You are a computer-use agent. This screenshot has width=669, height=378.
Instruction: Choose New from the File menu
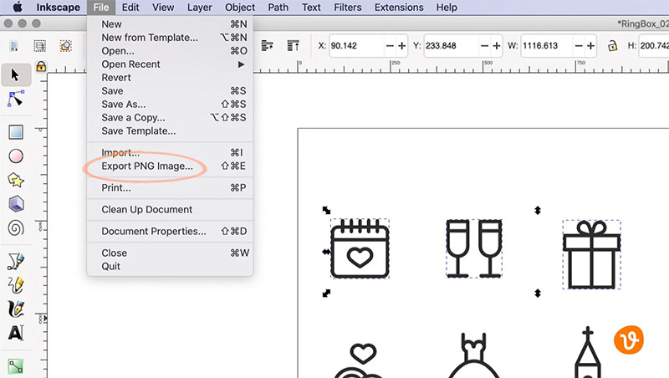tap(170, 24)
